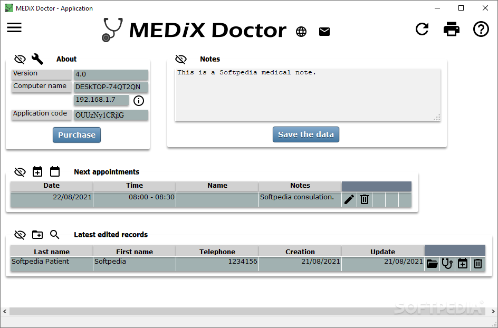The width and height of the screenshot is (498, 328).
Task: Click the Time column header
Action: 135,186
